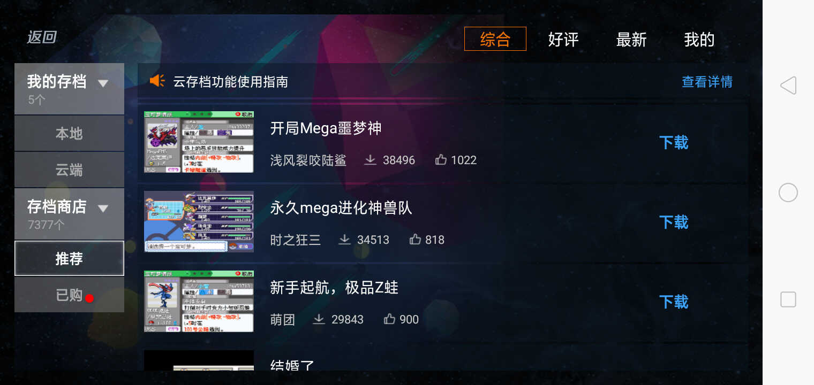Download the 开局Mega噩梦神 save
Image resolution: width=814 pixels, height=385 pixels.
(674, 143)
